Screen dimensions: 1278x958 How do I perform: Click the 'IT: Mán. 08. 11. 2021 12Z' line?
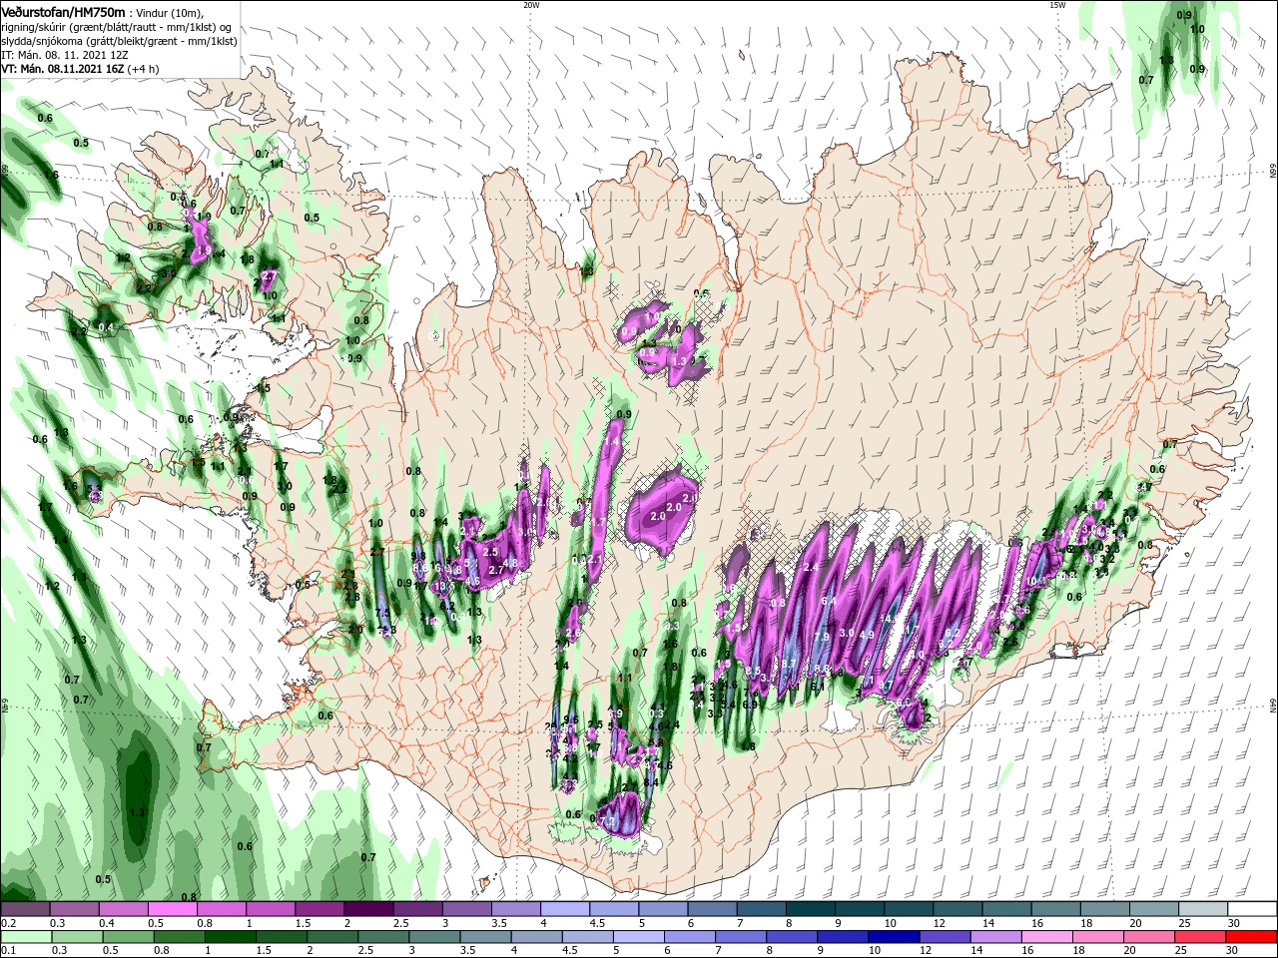(65, 55)
